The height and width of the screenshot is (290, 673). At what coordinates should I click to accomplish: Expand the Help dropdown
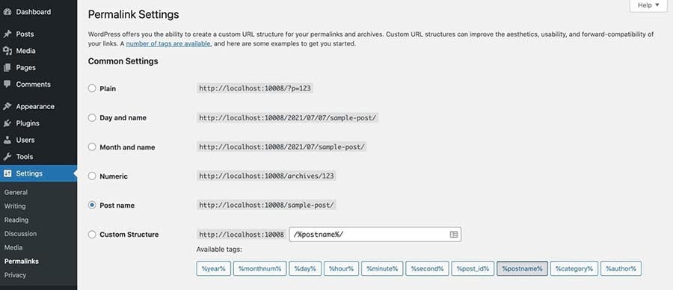click(648, 5)
